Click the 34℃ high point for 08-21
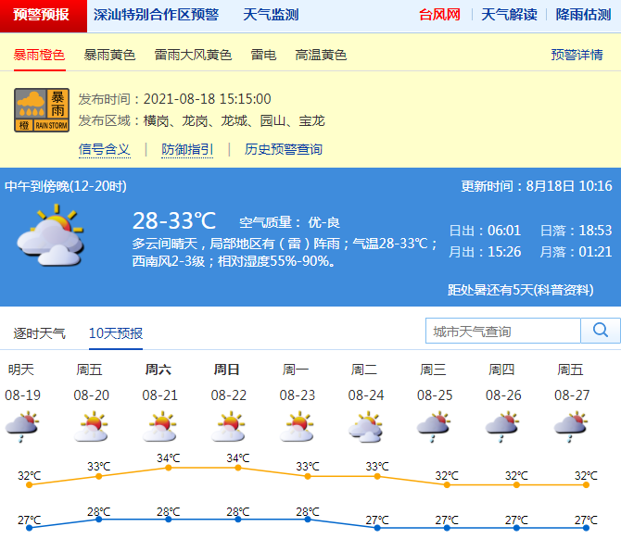Screen dimensions: 621x539 169,468
